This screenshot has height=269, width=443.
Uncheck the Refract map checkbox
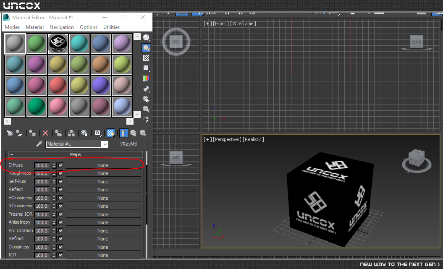coord(60,239)
